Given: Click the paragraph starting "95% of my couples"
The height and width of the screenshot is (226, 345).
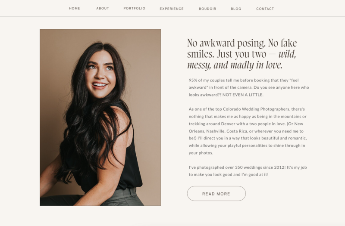Looking at the screenshot, I should point(249,87).
